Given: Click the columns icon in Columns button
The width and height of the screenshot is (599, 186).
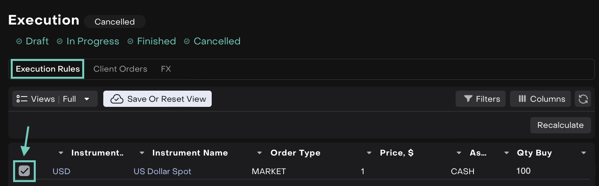Looking at the screenshot, I should click(x=522, y=99).
